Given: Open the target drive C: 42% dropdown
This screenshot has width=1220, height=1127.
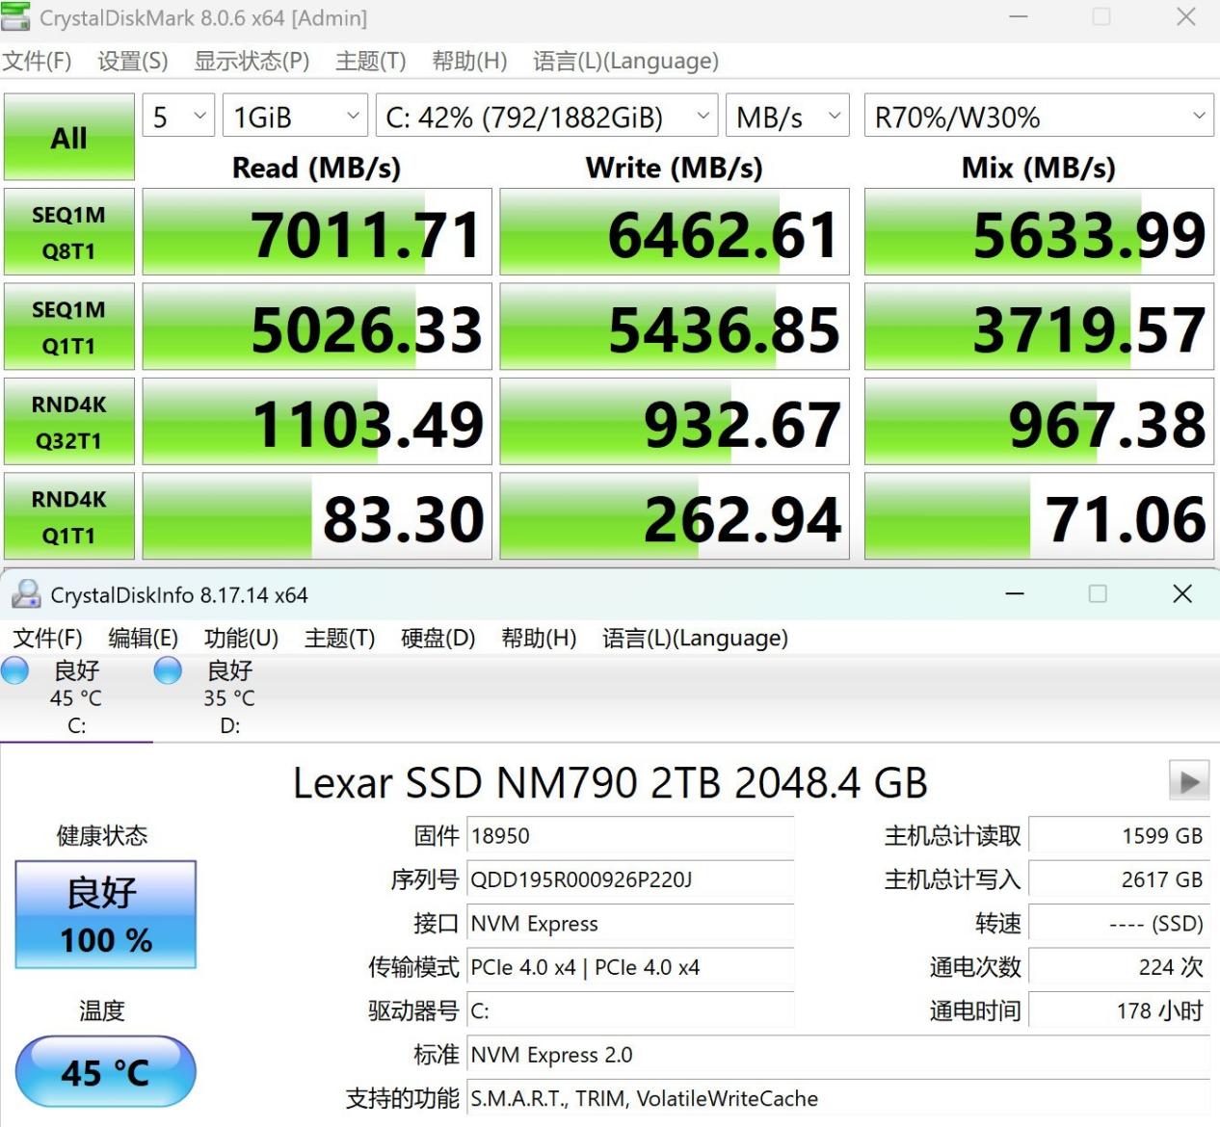Looking at the screenshot, I should coord(545,118).
